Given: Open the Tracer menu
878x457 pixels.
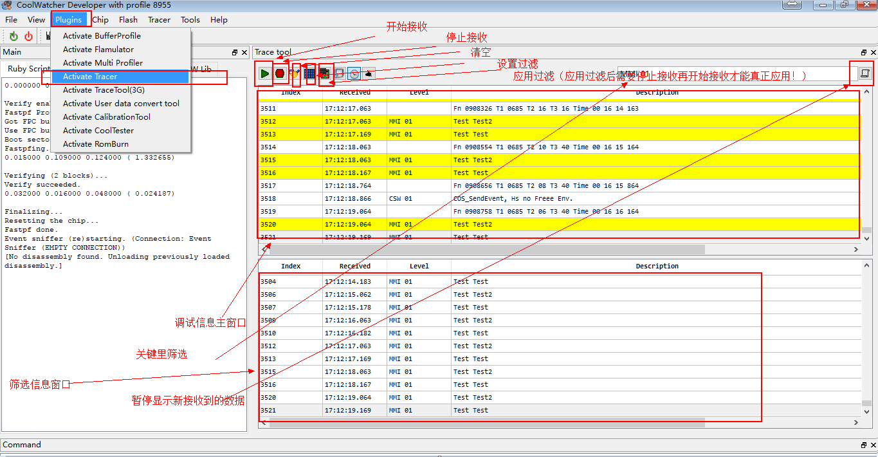Looking at the screenshot, I should (160, 19).
